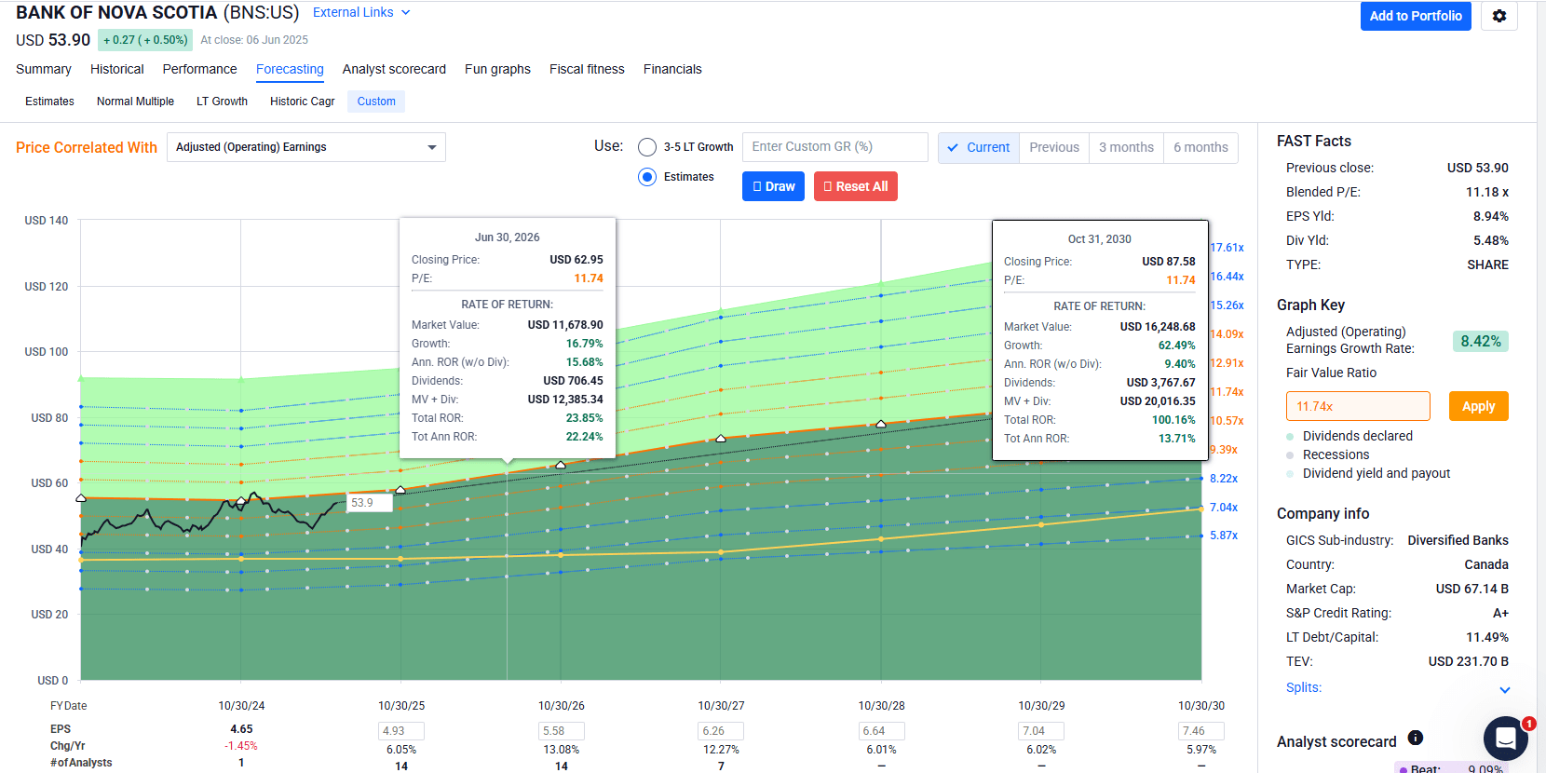Switch to the Fiscal fitness tab
The width and height of the screenshot is (1546, 773).
click(587, 69)
